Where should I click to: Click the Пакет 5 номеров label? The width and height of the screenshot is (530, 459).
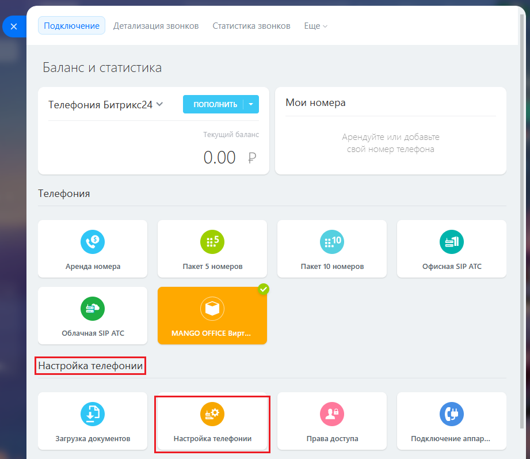(212, 267)
